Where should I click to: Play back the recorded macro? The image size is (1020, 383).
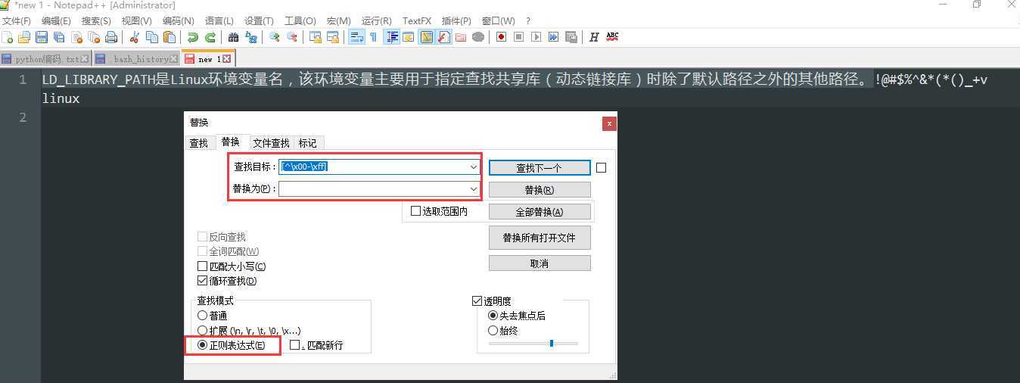click(x=536, y=36)
